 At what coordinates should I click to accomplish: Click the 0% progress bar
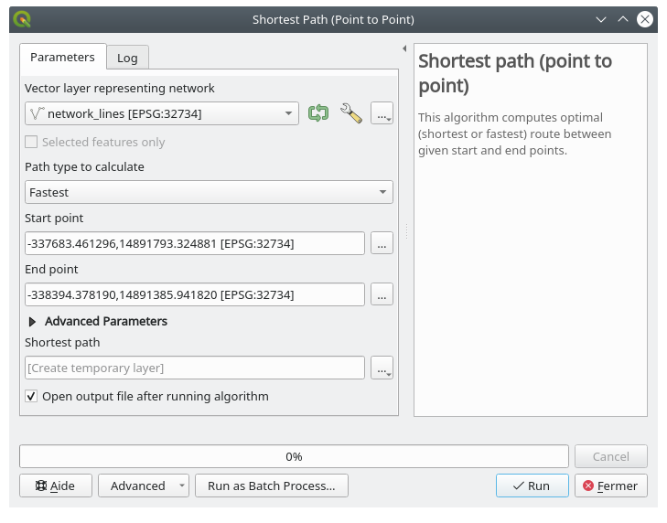294,456
